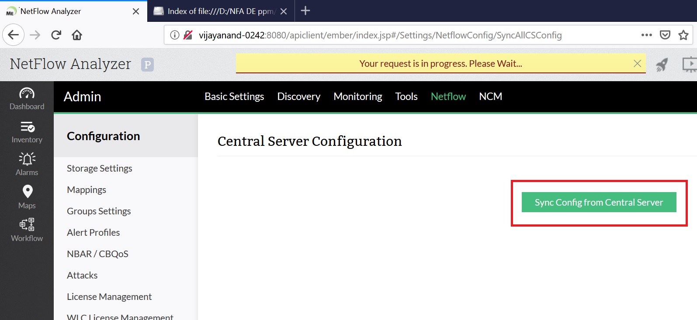Open Attacks in Configuration list

(x=82, y=275)
